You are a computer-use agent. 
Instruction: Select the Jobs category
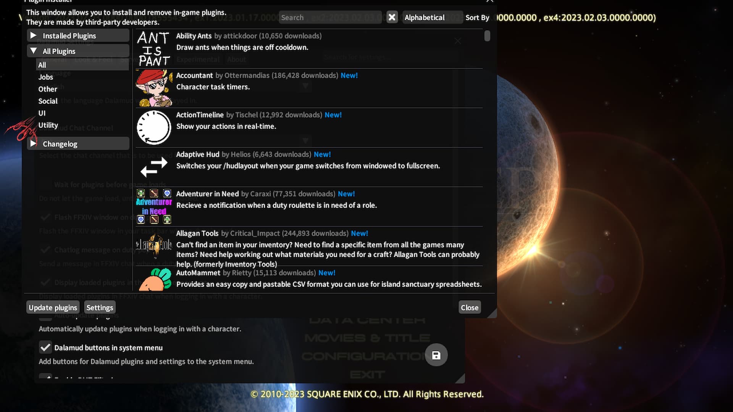click(45, 77)
